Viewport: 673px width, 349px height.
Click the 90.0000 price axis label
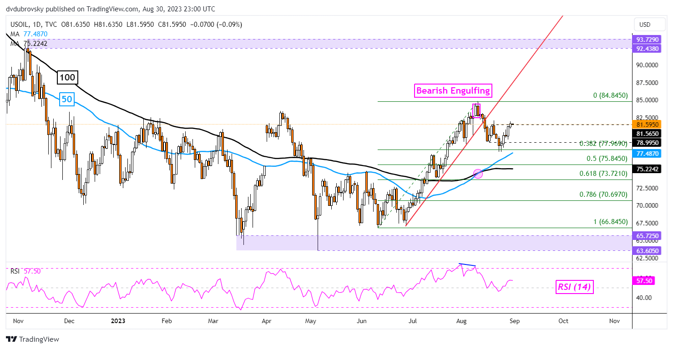point(648,65)
